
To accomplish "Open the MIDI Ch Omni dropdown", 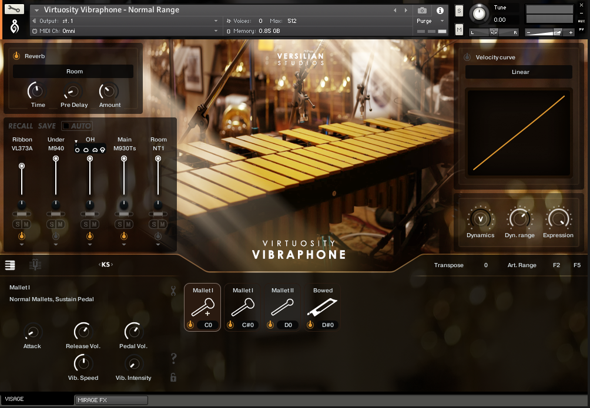I will click(x=125, y=31).
